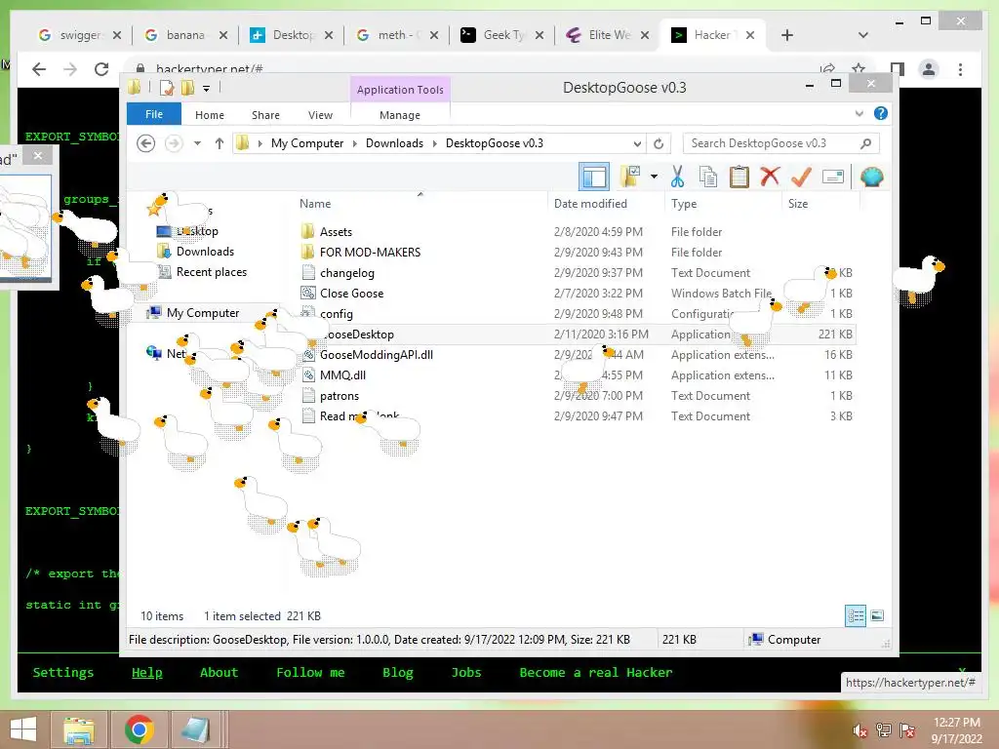
Task: Switch to details view icon in status bar
Action: [x=855, y=615]
